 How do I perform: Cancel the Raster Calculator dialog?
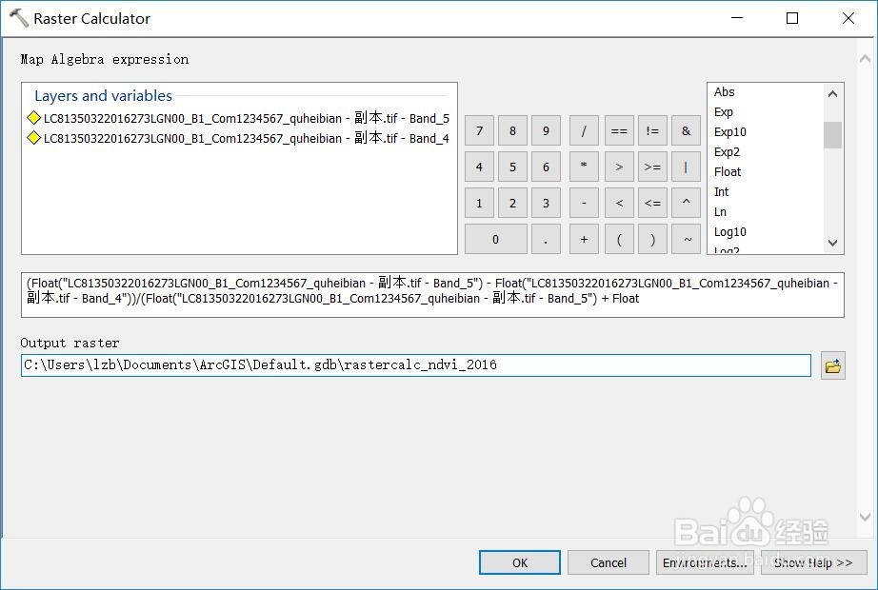click(608, 562)
